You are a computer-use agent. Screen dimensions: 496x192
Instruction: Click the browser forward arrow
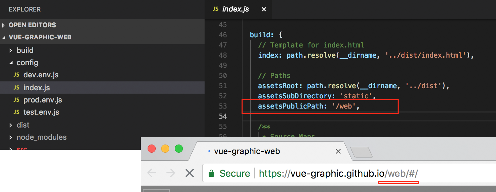tap(170, 173)
